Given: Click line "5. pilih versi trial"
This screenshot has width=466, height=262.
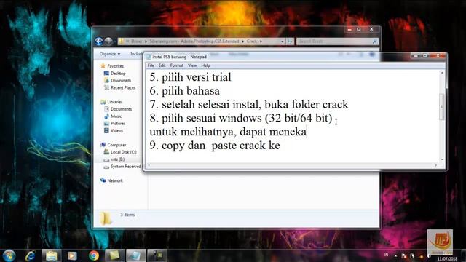Looking at the screenshot, I should (190, 77).
